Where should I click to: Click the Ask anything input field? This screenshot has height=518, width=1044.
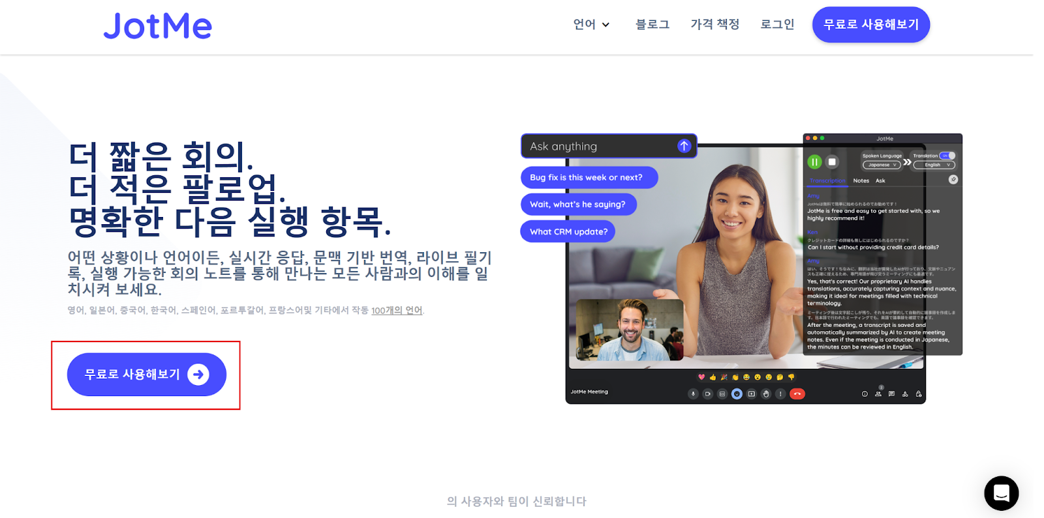click(x=609, y=146)
